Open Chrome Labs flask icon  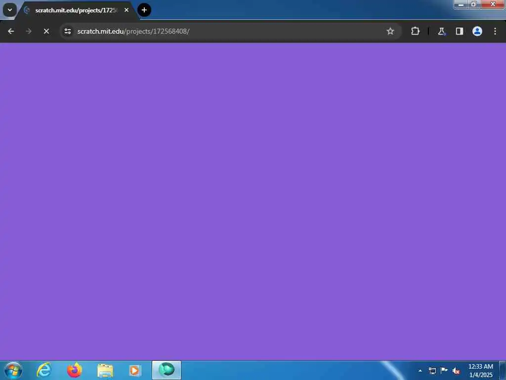pos(441,31)
